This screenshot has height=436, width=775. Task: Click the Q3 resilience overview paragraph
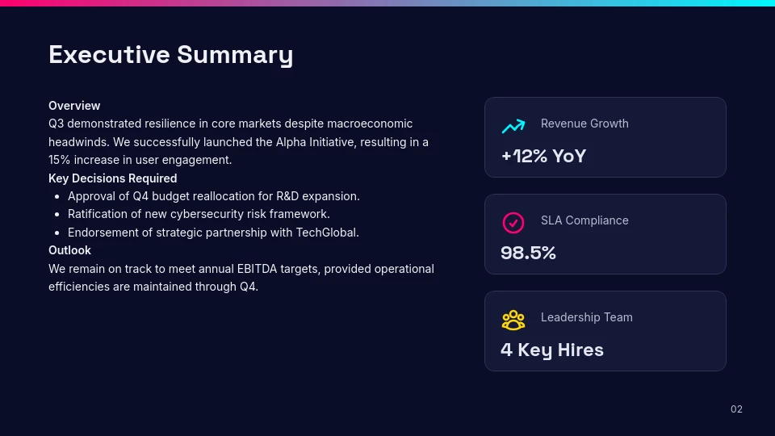238,142
